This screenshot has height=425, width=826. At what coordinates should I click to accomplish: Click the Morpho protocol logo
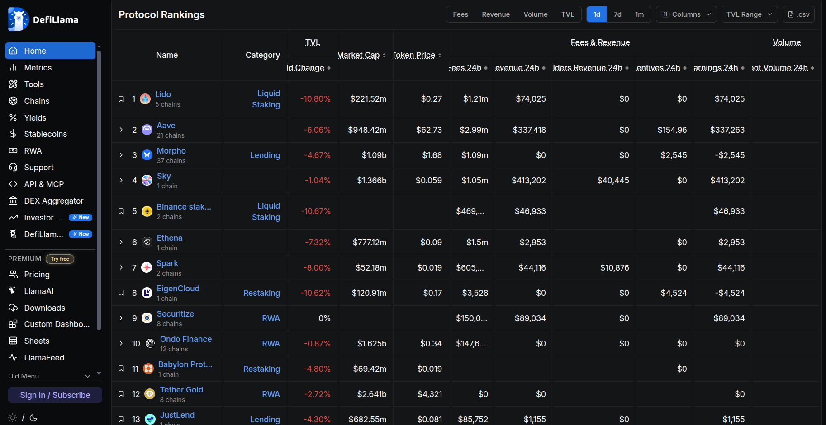click(147, 155)
